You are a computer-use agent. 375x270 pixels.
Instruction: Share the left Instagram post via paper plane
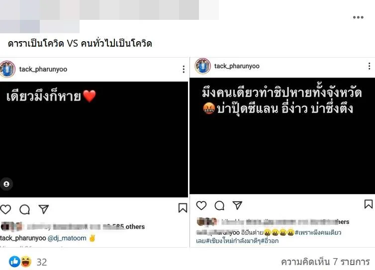pos(44,209)
